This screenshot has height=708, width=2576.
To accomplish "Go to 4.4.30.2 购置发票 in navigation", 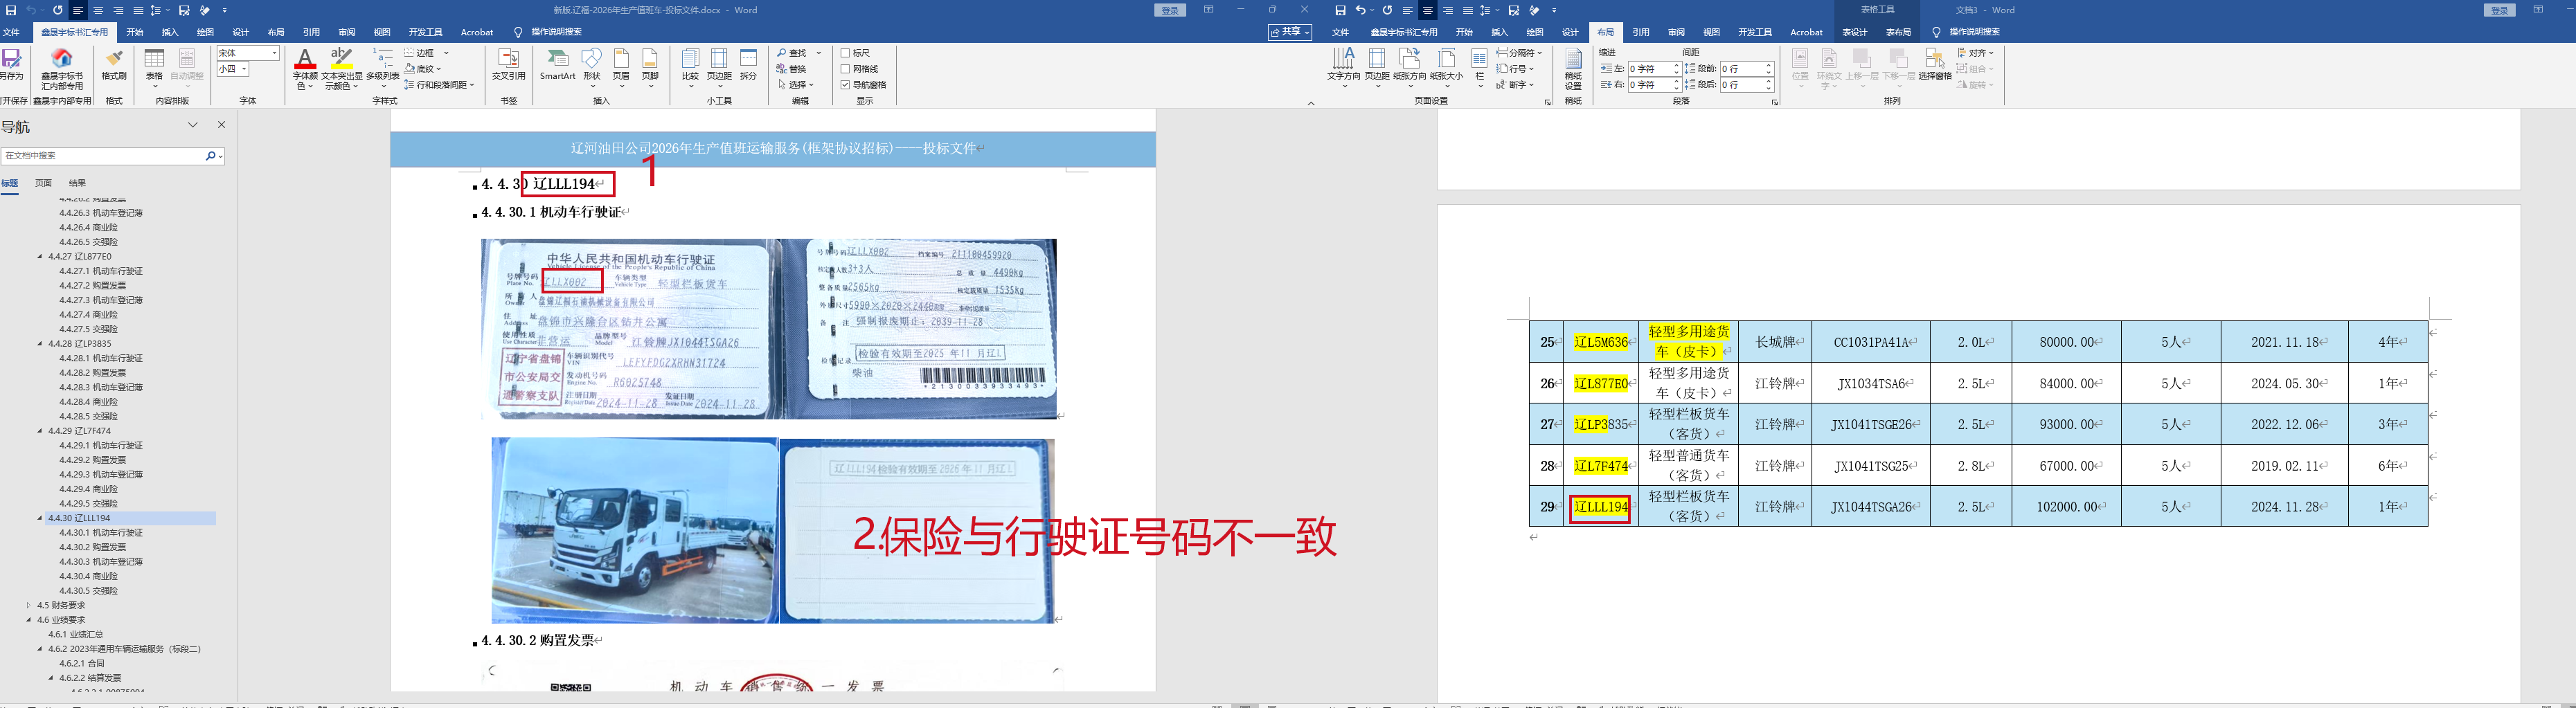I will (x=92, y=547).
